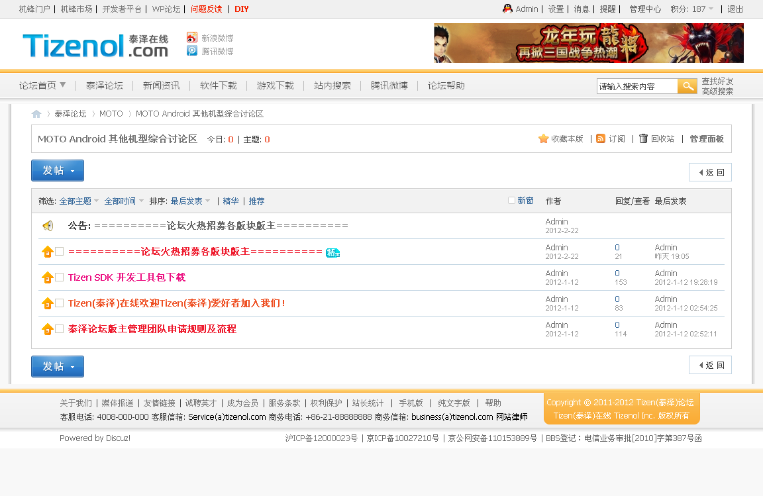The image size is (763, 496).
Task: Click the Tencent Weibo icon
Action: pos(191,50)
